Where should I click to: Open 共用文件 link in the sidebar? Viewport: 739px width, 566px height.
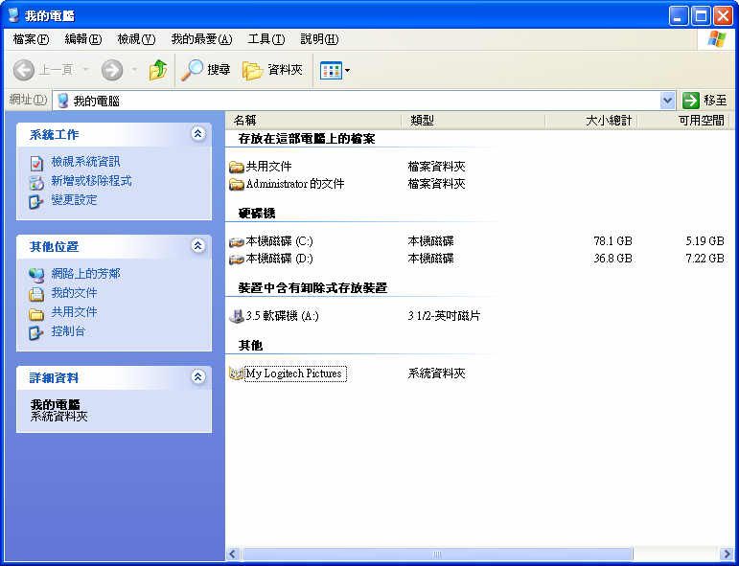[x=74, y=311]
